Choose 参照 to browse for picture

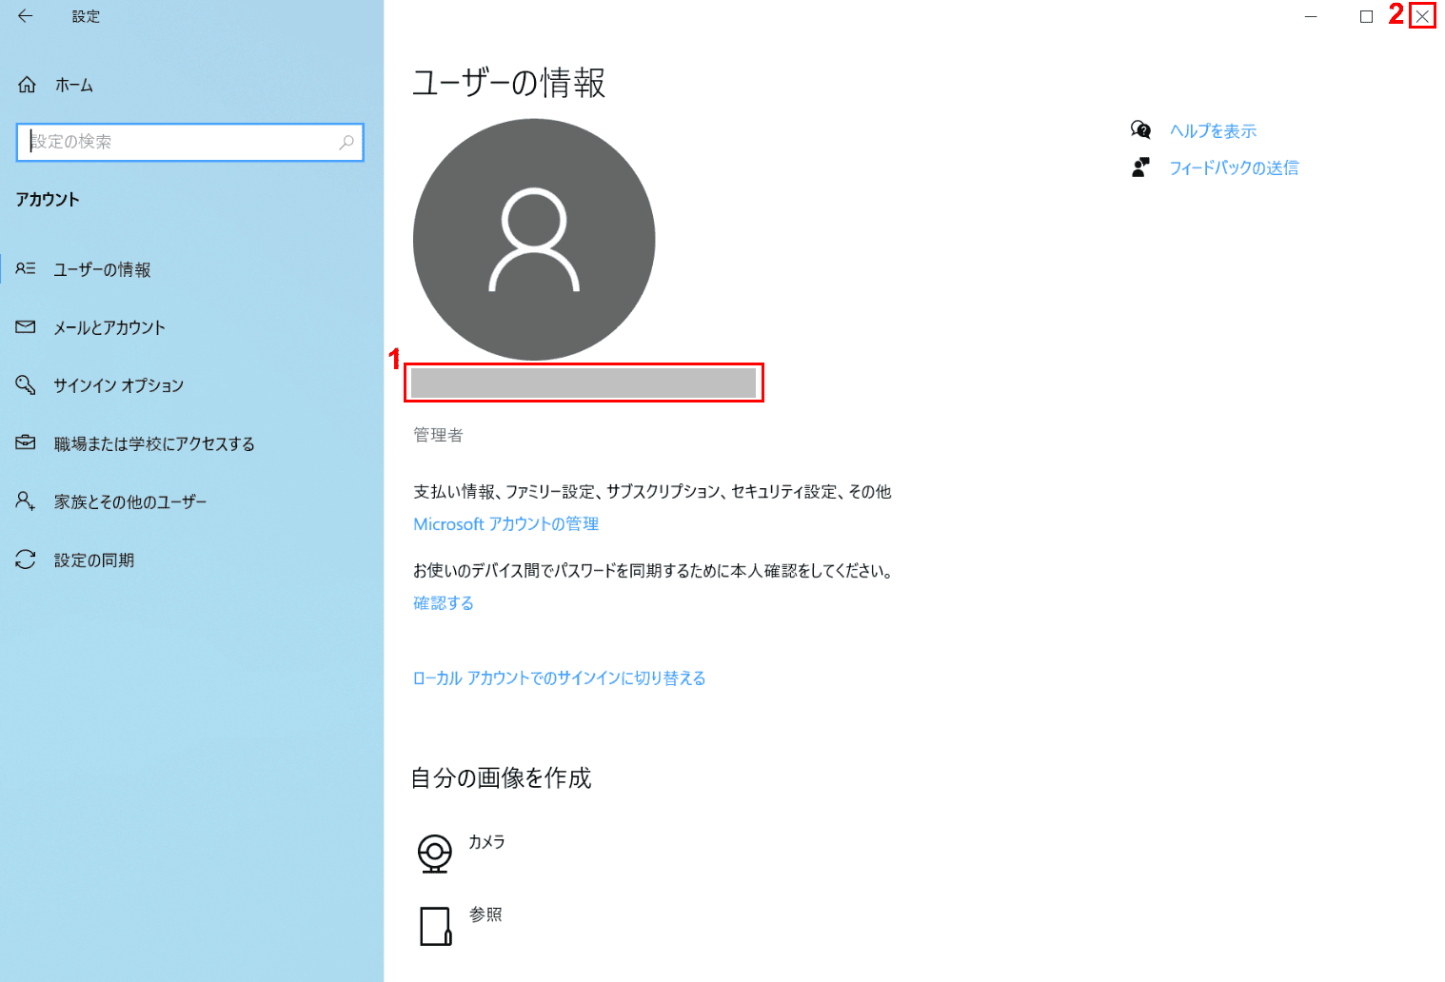[485, 914]
